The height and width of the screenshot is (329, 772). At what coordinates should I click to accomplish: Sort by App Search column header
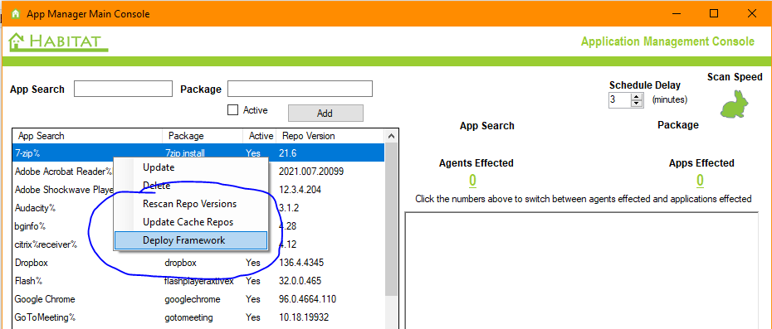[88, 136]
